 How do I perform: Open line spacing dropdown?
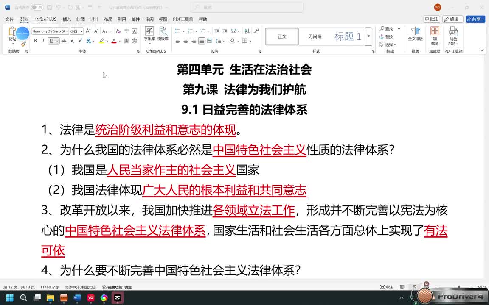tap(220, 41)
